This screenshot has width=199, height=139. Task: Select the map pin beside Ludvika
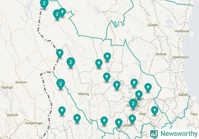[x=119, y=123]
